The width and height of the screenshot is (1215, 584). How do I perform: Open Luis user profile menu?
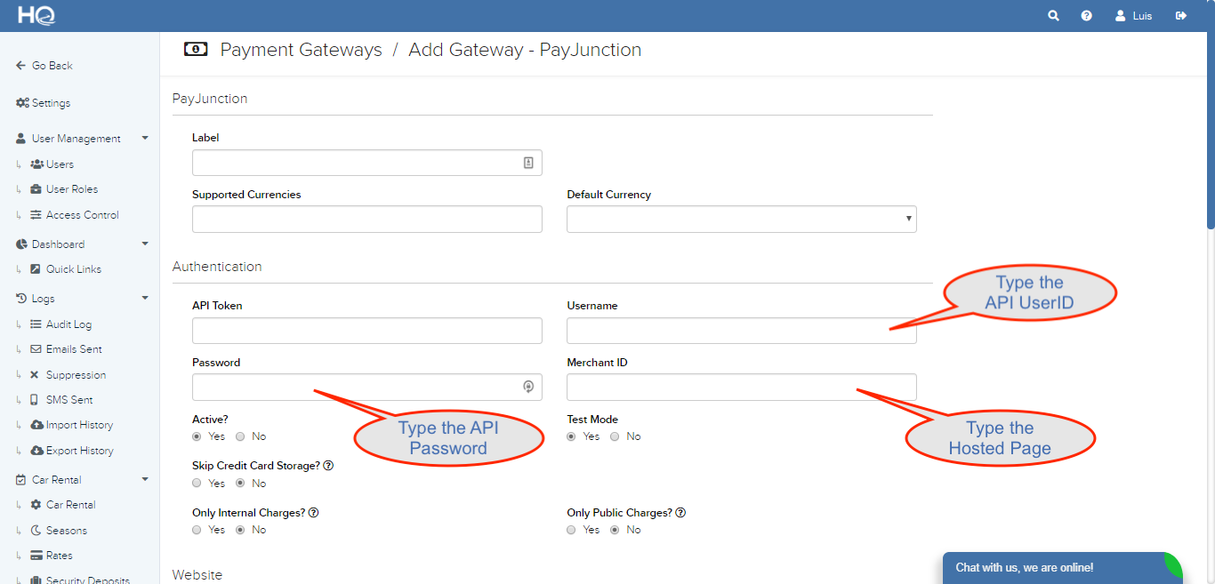pos(1134,16)
